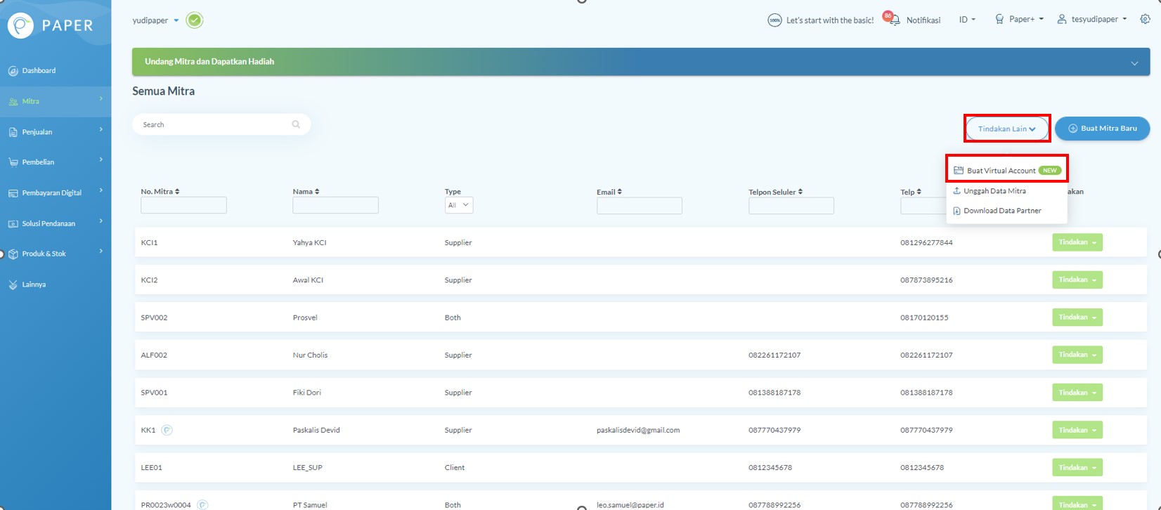Viewport: 1161px width, 510px height.
Task: Sort by Nama column arrows
Action: coord(317,191)
